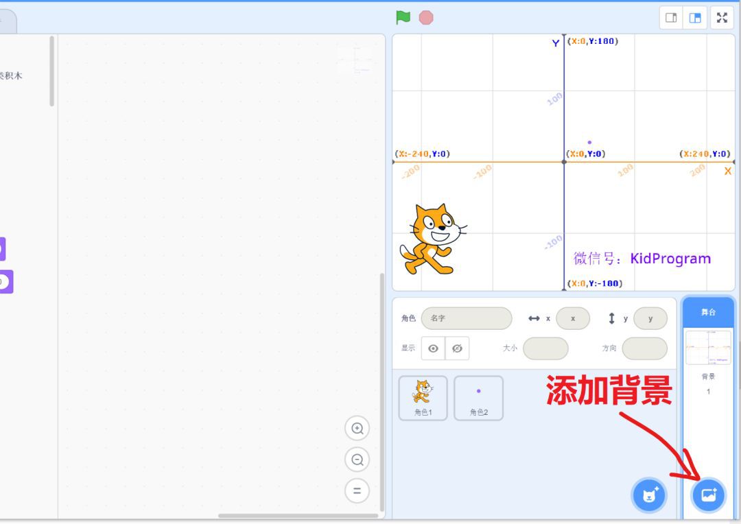741x524 pixels.
Task: Click the red stop button
Action: pos(426,18)
